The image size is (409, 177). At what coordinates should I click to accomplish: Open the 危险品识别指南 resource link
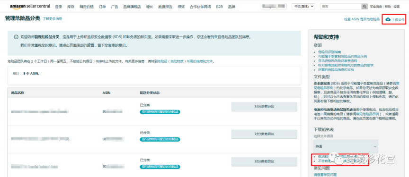pyautogui.click(x=329, y=52)
